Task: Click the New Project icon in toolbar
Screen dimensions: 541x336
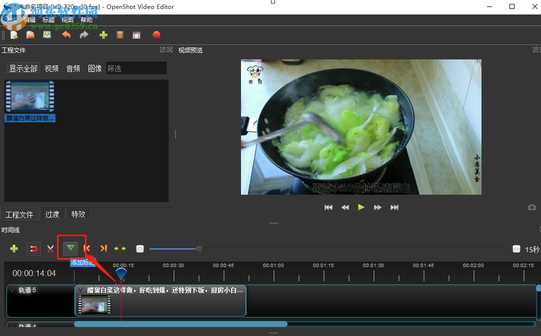Action: point(14,35)
